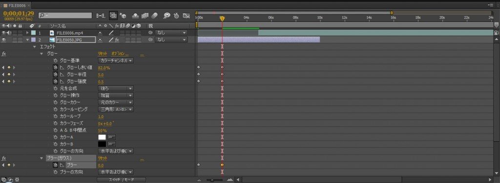Collapse the FILE0050.JPG layer properties
Screen dimensions: 500x183
(27, 40)
